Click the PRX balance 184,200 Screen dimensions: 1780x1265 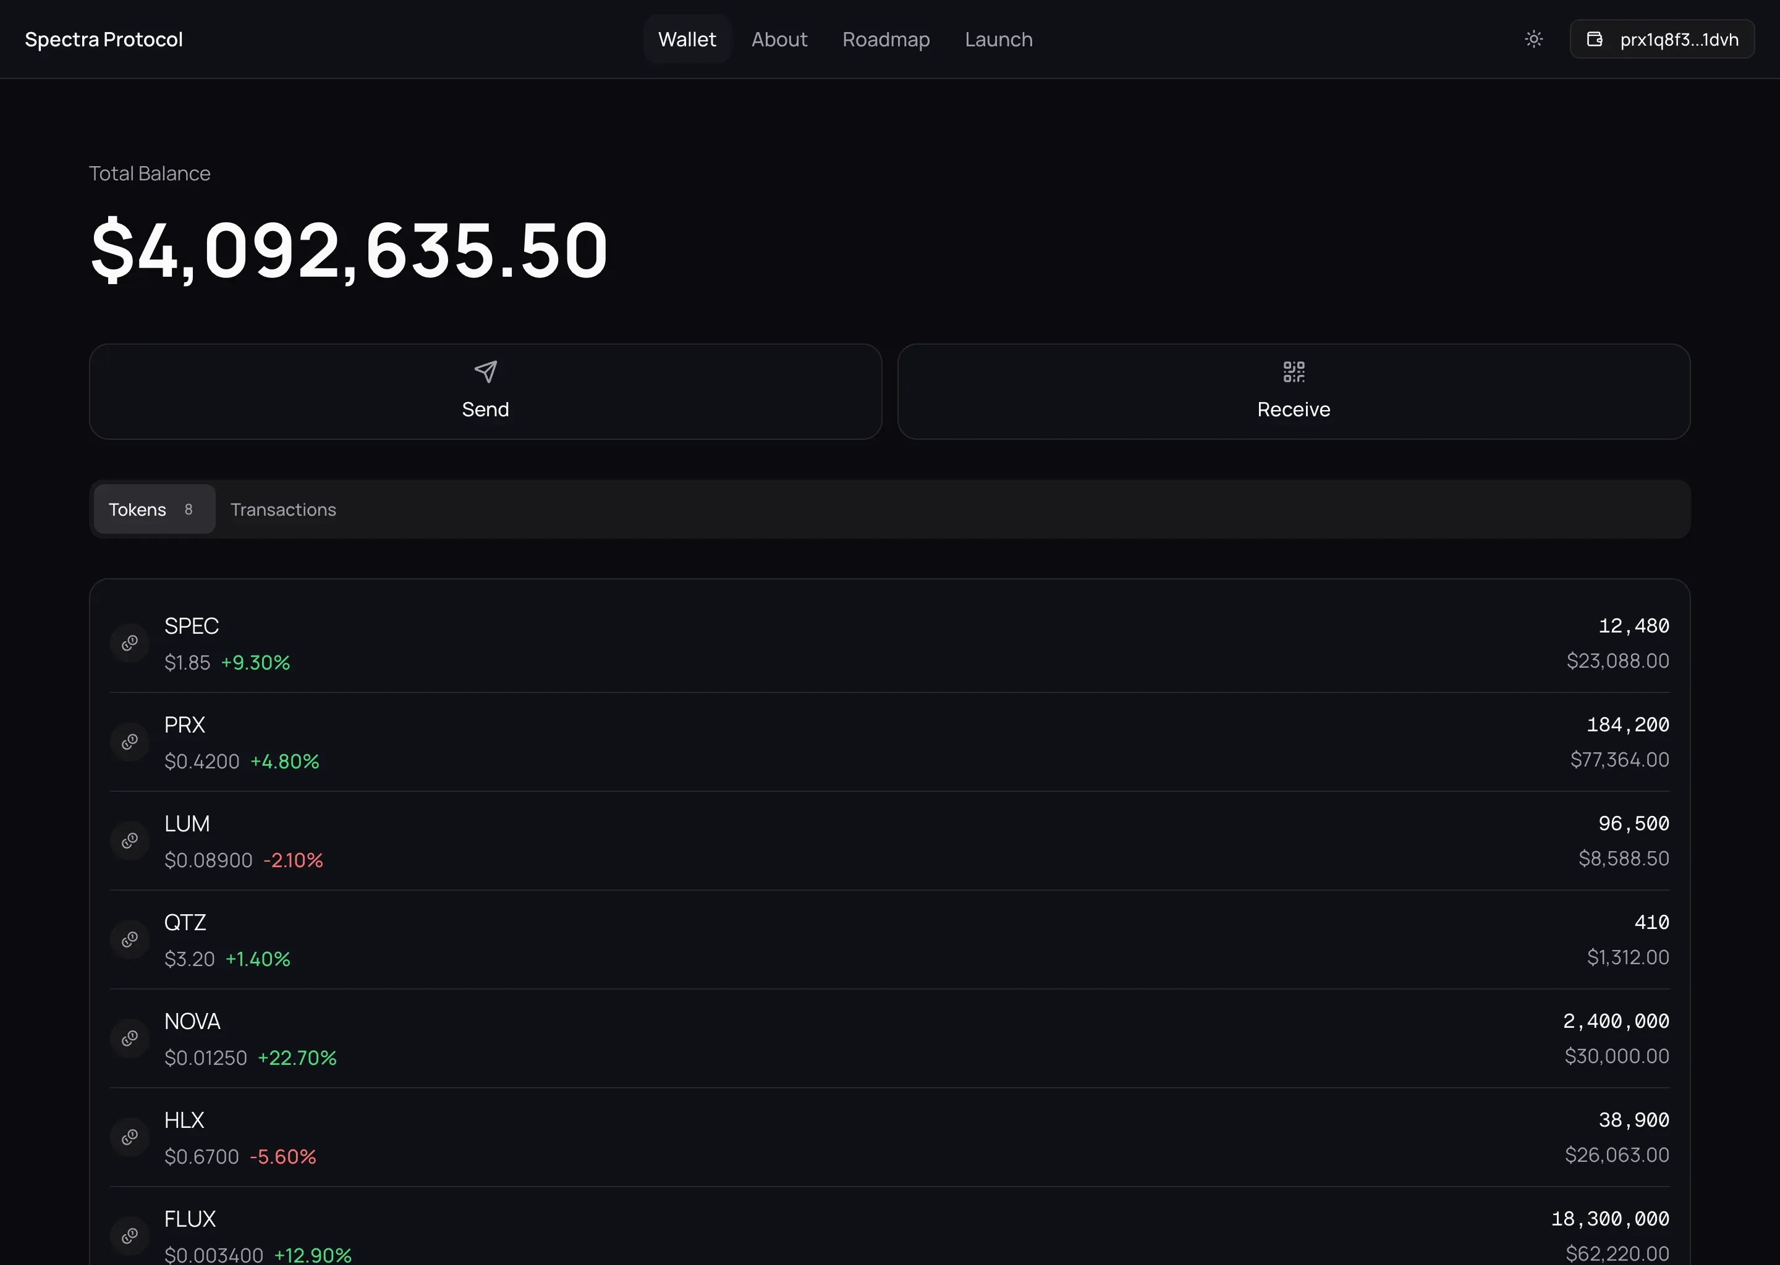tap(1628, 725)
